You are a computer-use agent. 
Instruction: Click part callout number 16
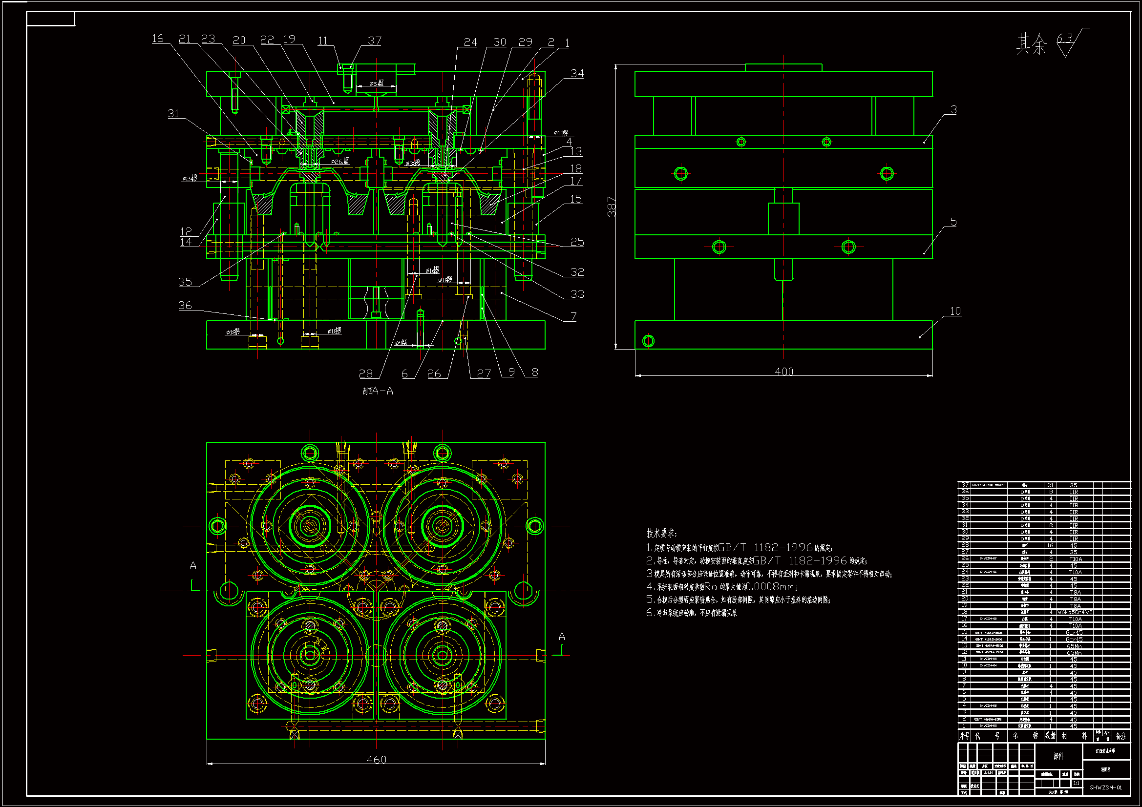[x=157, y=38]
